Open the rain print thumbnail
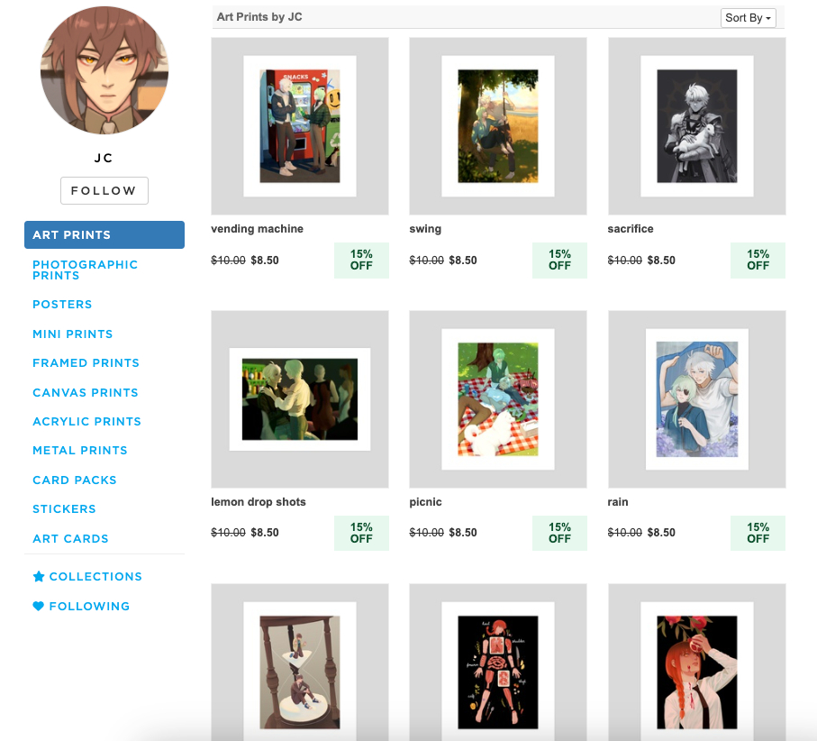This screenshot has width=817, height=741. 696,399
